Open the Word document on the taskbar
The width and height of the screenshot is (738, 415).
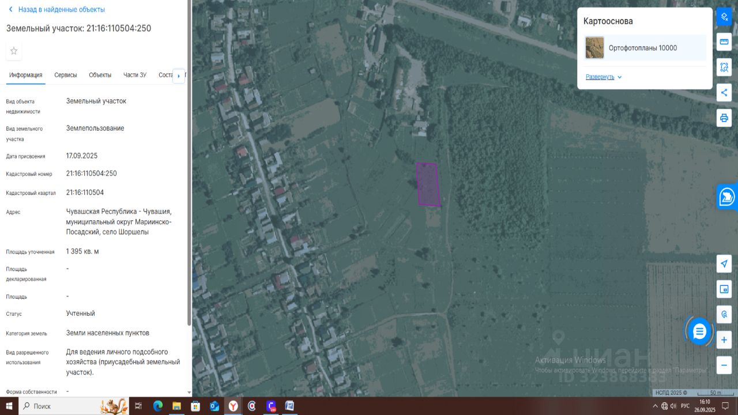(289, 406)
